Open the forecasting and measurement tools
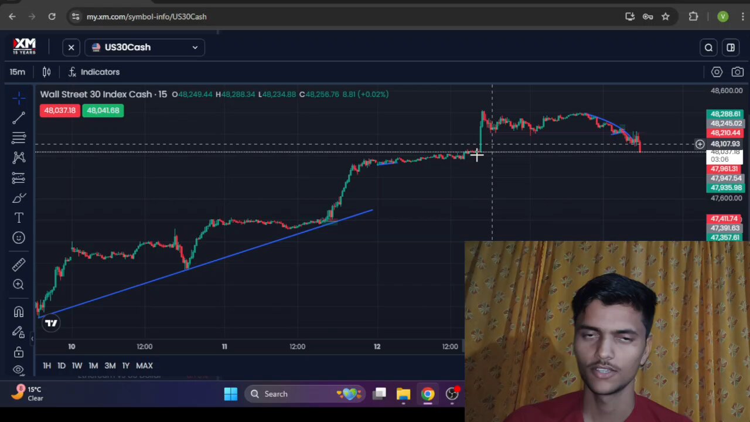Image resolution: width=750 pixels, height=422 pixels. 19,178
